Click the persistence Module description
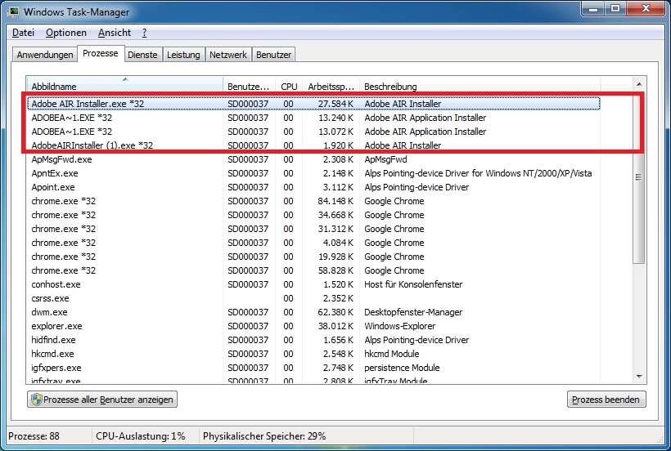The height and width of the screenshot is (451, 671). coord(402,368)
